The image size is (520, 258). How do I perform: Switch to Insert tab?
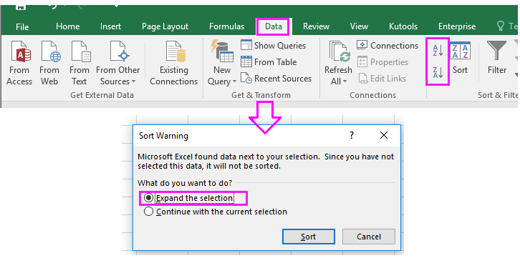tap(110, 26)
